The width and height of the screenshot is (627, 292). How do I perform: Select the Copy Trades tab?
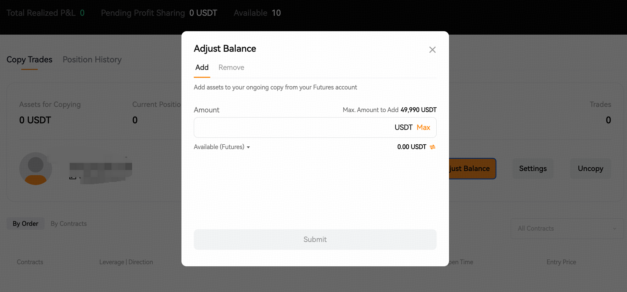[x=29, y=60]
